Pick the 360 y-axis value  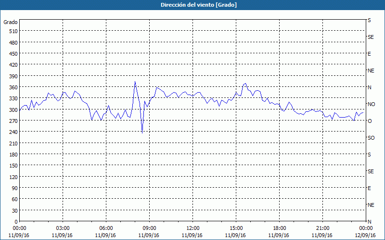pos(13,87)
